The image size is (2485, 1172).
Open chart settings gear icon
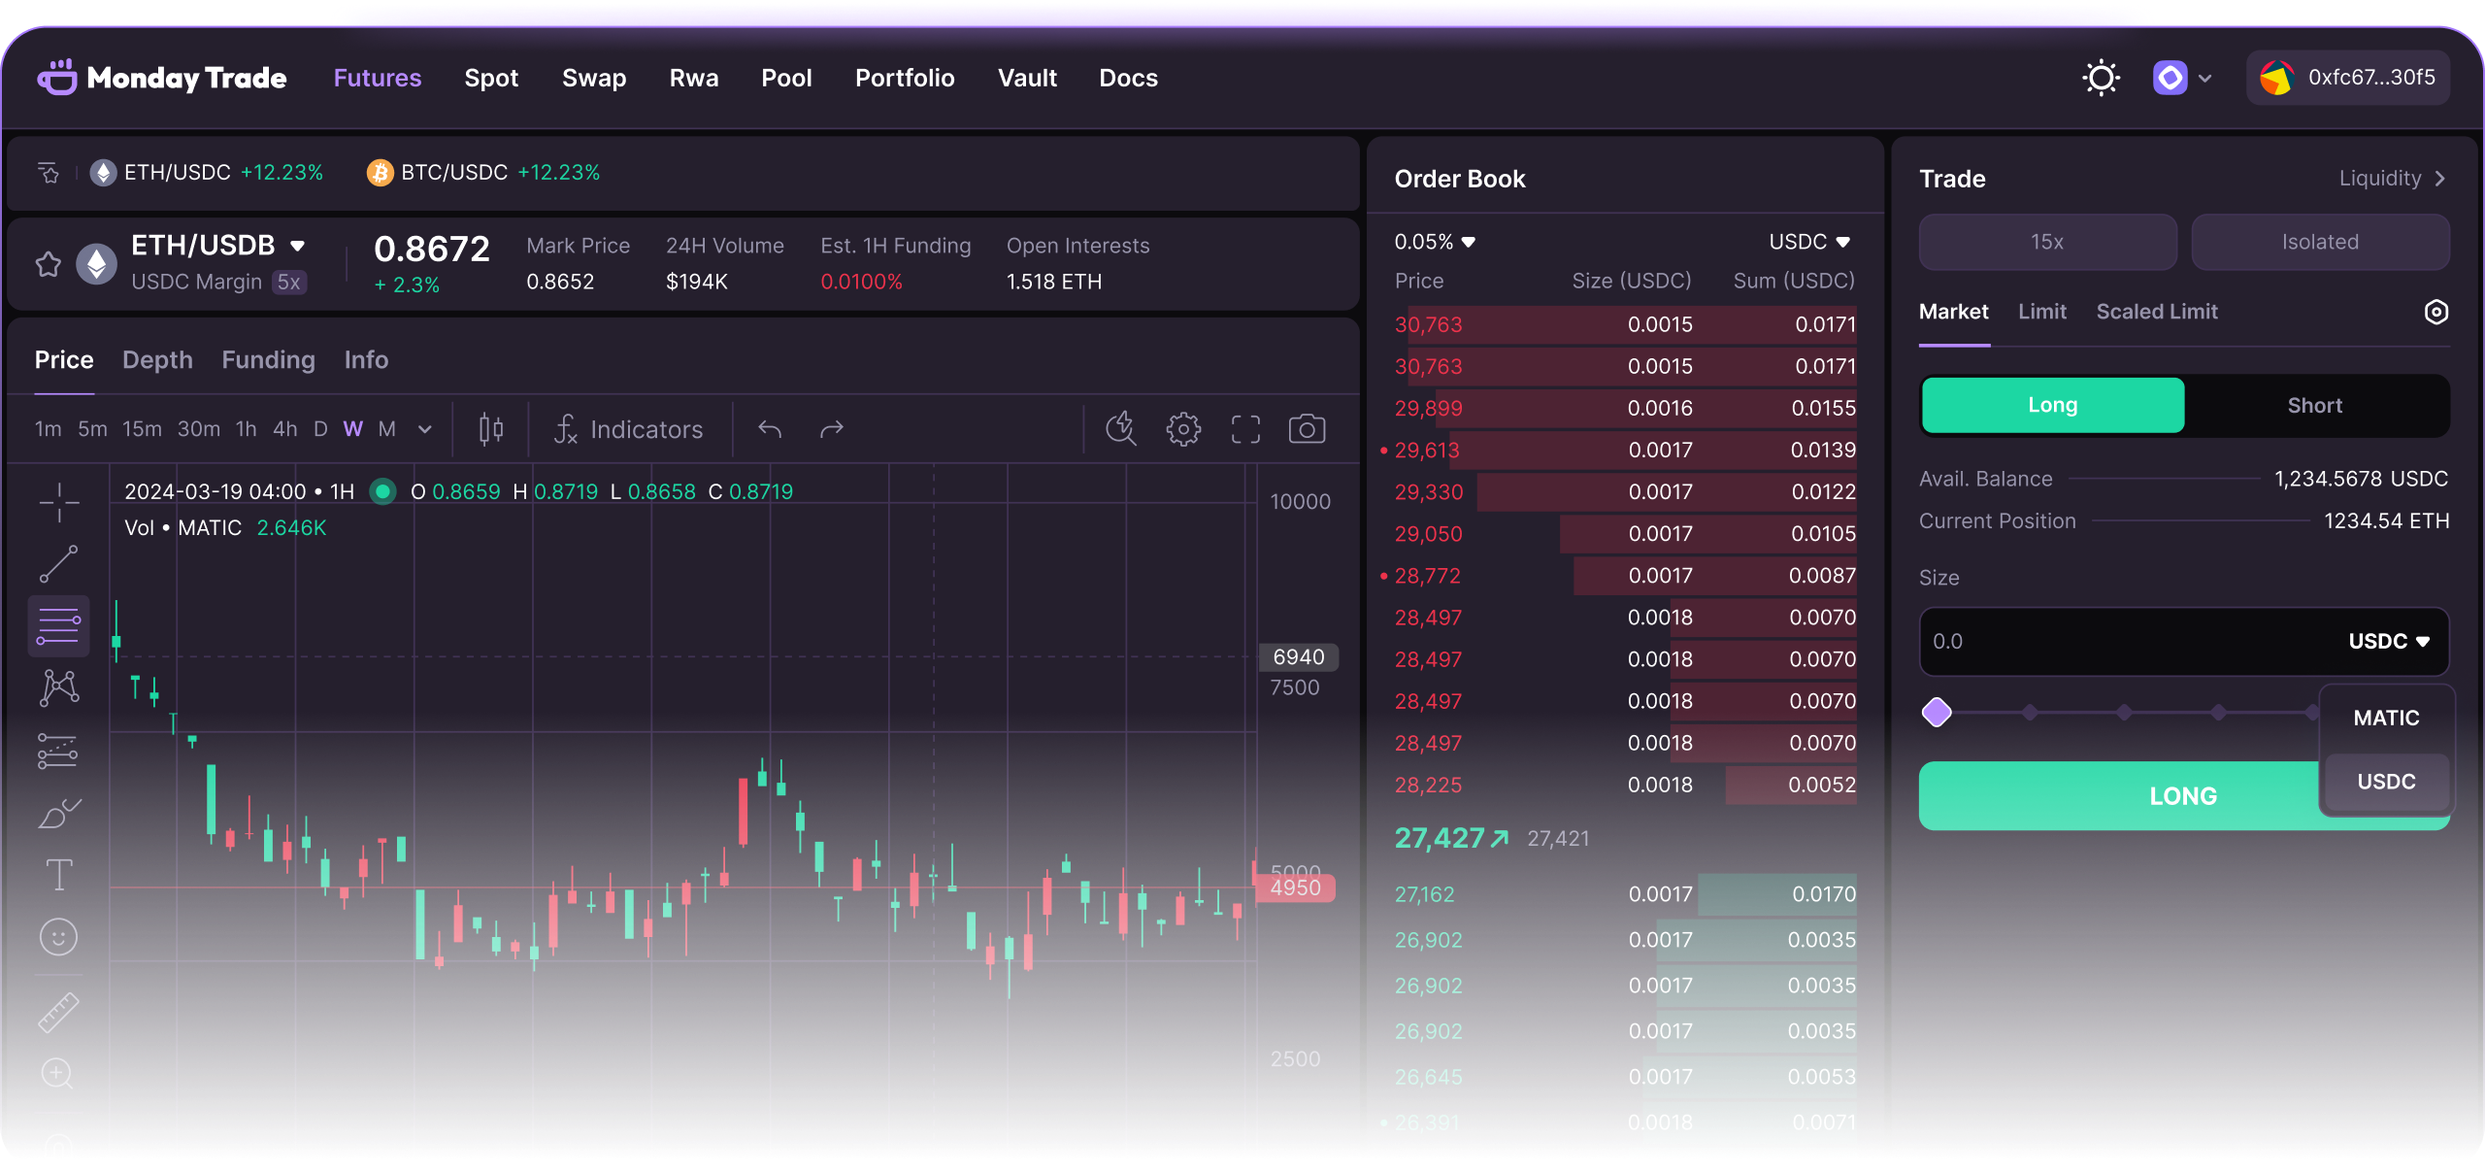1183,429
